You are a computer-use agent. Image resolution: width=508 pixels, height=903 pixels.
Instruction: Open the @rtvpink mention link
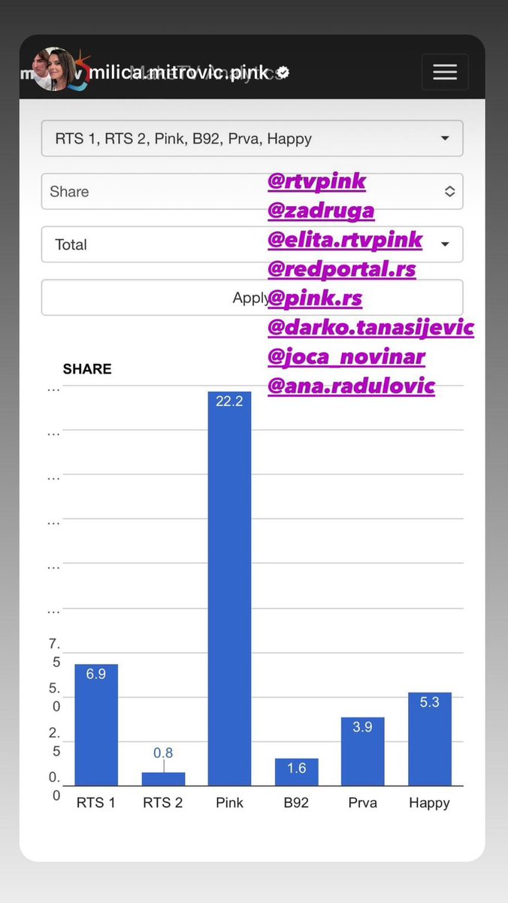click(x=316, y=181)
